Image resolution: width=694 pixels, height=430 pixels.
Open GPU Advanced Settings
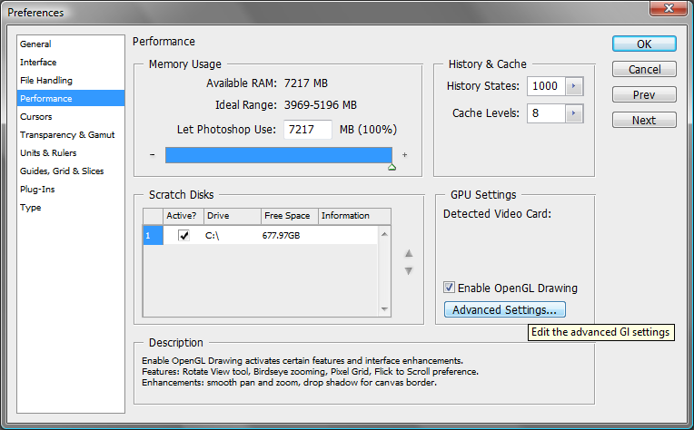pos(504,309)
